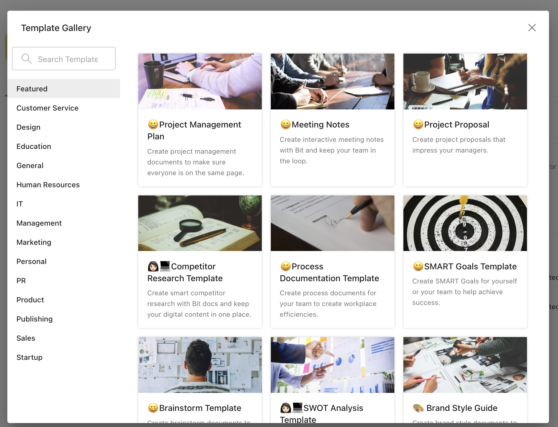Click the Brainstorm Template smiley icon
The width and height of the screenshot is (558, 427).
[x=153, y=408]
